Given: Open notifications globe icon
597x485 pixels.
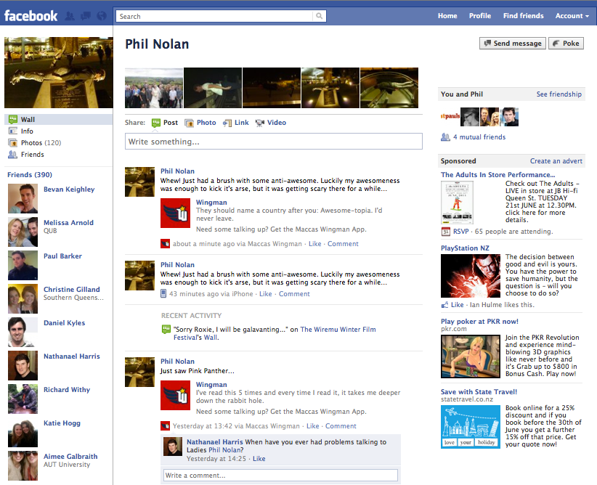Looking at the screenshot, I should [x=102, y=16].
